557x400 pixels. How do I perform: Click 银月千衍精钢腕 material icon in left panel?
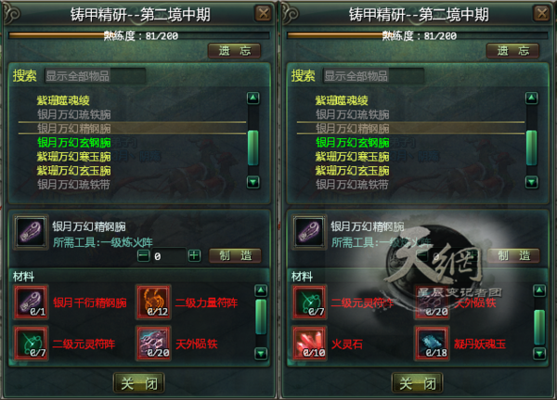click(31, 303)
